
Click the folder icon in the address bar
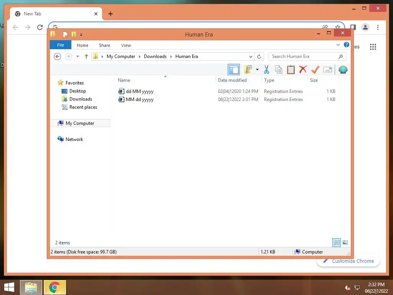(96, 56)
